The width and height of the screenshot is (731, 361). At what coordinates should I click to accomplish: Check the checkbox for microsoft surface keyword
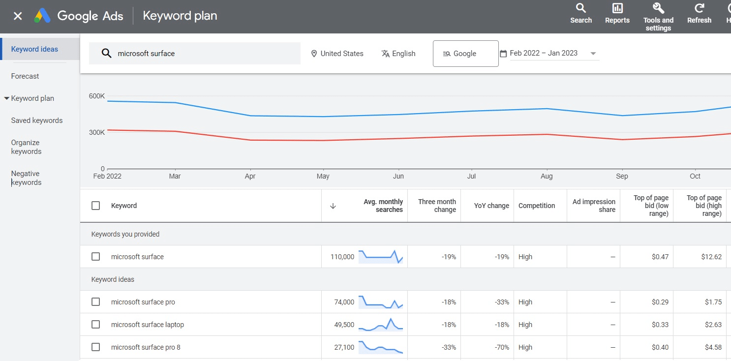(x=95, y=256)
